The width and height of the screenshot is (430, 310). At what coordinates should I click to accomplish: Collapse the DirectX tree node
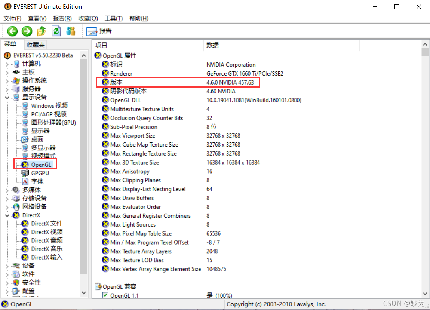pyautogui.click(x=7, y=216)
